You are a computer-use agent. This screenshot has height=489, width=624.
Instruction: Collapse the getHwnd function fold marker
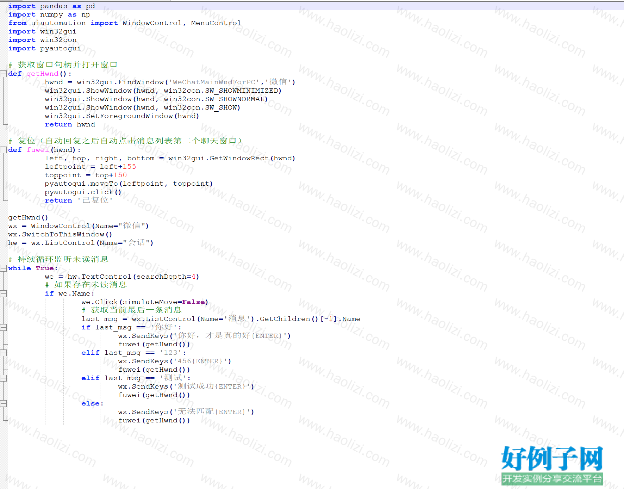pyautogui.click(x=4, y=74)
